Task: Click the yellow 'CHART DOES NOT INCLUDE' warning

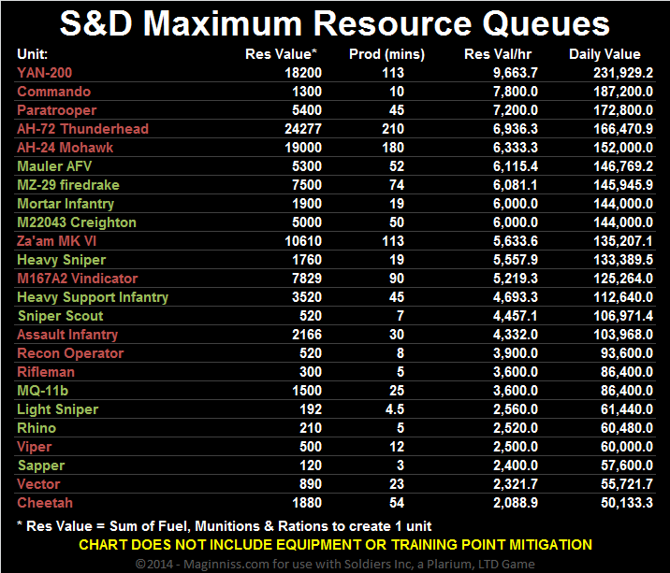Action: pos(335,545)
